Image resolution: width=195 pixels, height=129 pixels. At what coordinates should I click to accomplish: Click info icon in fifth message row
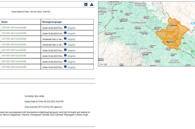(65, 50)
